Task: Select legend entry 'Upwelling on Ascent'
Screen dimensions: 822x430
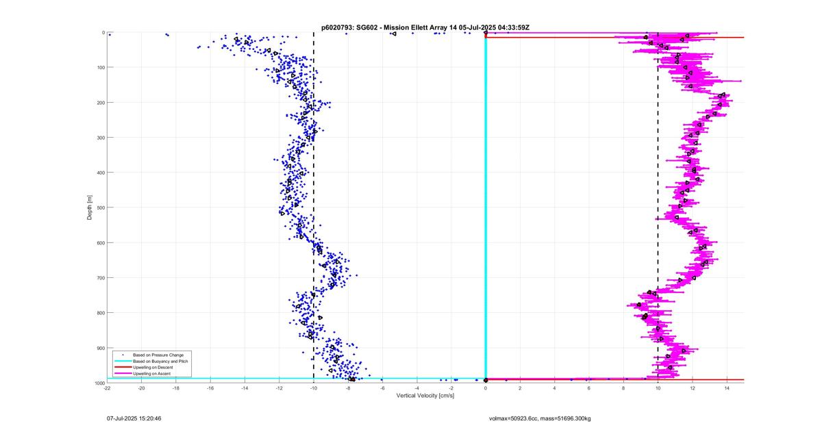Action: tap(151, 374)
